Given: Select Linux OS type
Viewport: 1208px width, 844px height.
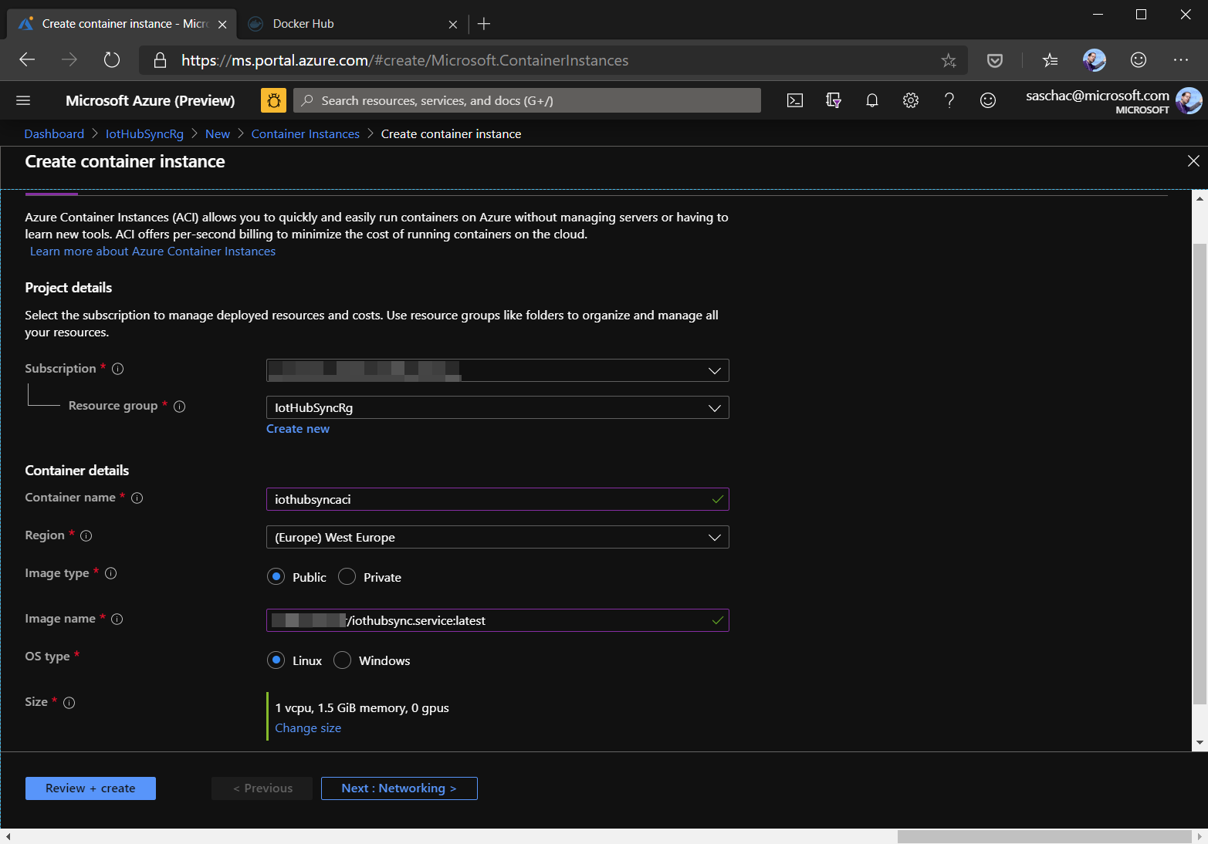Looking at the screenshot, I should pos(276,660).
